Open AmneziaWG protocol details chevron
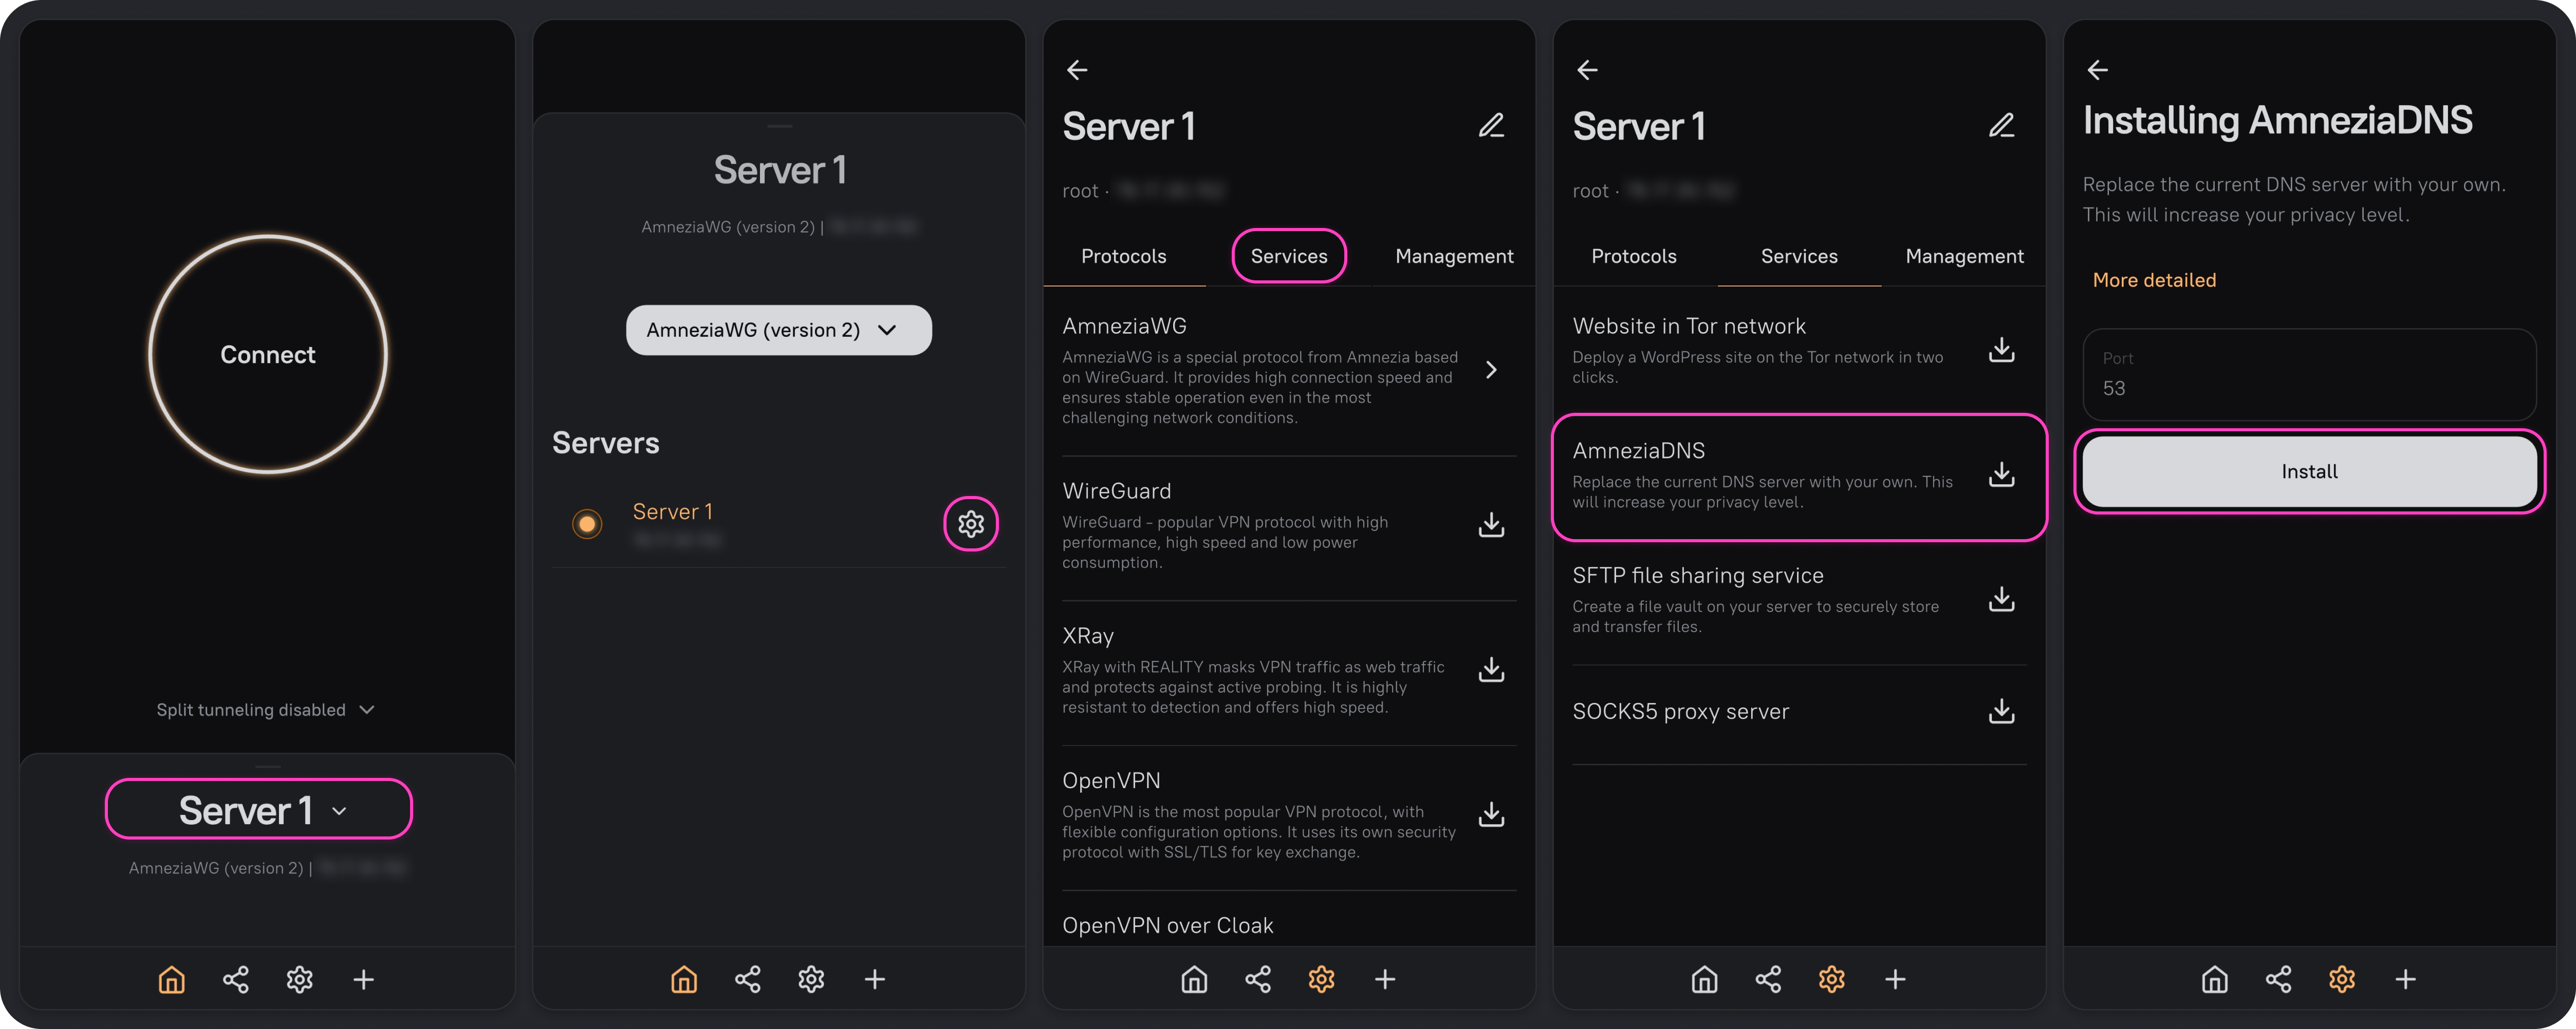 (x=1491, y=370)
